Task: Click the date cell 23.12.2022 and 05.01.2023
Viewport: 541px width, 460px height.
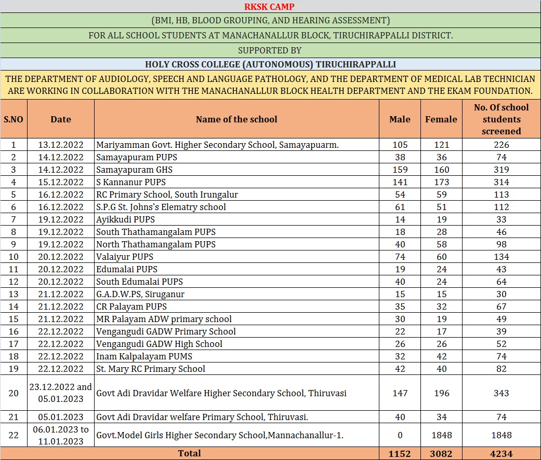Action: pyautogui.click(x=61, y=393)
